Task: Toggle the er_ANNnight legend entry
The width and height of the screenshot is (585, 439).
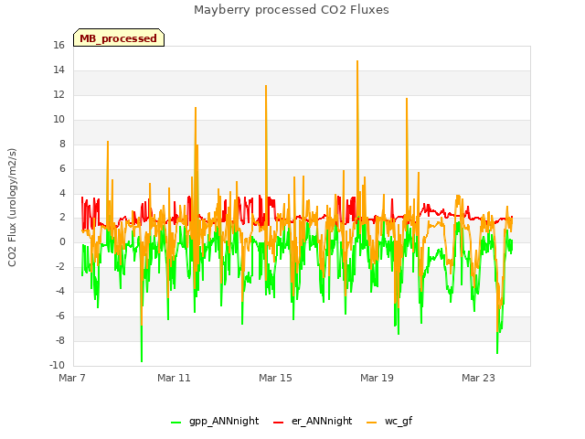Action: click(313, 421)
